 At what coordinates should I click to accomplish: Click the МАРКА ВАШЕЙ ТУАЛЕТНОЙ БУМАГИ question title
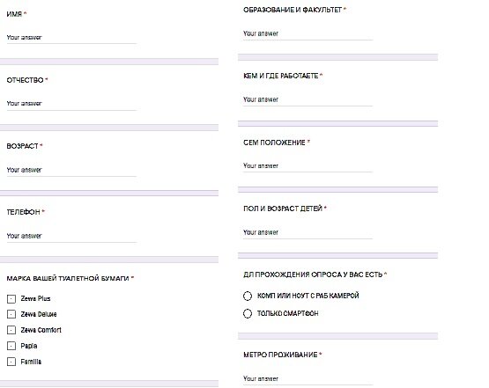click(68, 278)
